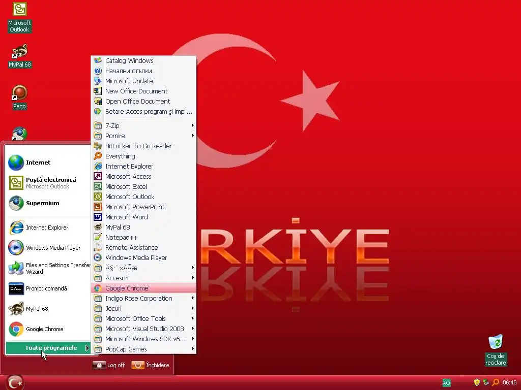
Task: Click the Everything magnifier tray icon
Action: point(496,382)
